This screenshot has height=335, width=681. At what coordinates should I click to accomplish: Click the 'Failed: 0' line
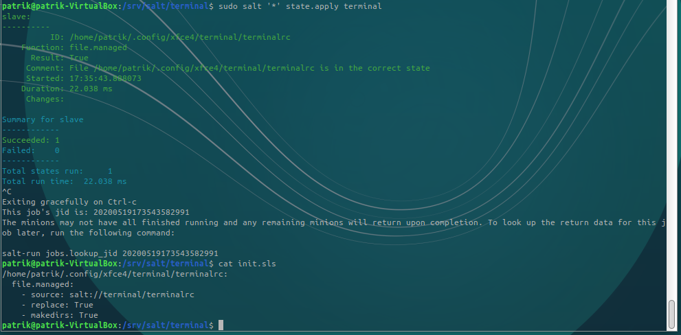[x=31, y=150]
